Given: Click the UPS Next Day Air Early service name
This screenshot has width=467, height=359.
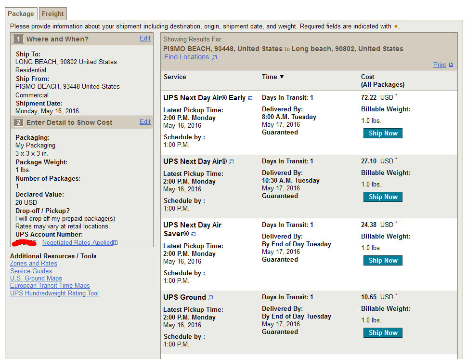Looking at the screenshot, I should [204, 98].
